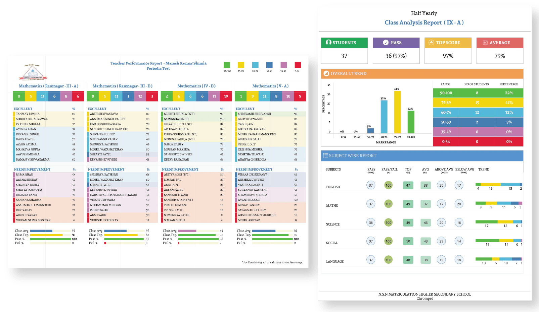Click the English pass count circle
The image size is (539, 312).
[371, 185]
